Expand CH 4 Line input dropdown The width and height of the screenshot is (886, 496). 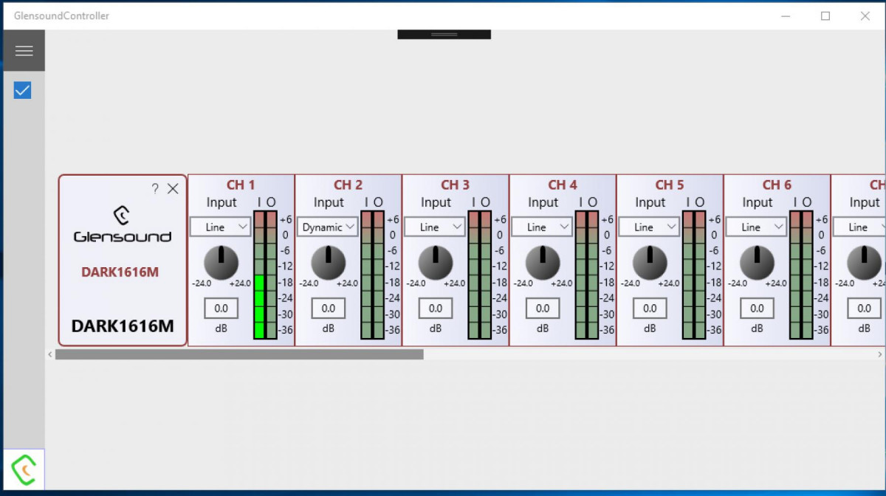pos(542,227)
